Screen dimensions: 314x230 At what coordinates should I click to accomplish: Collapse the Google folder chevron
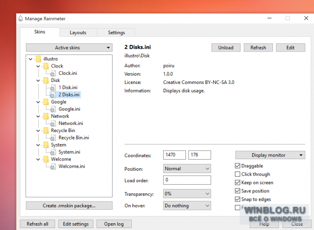(38, 102)
